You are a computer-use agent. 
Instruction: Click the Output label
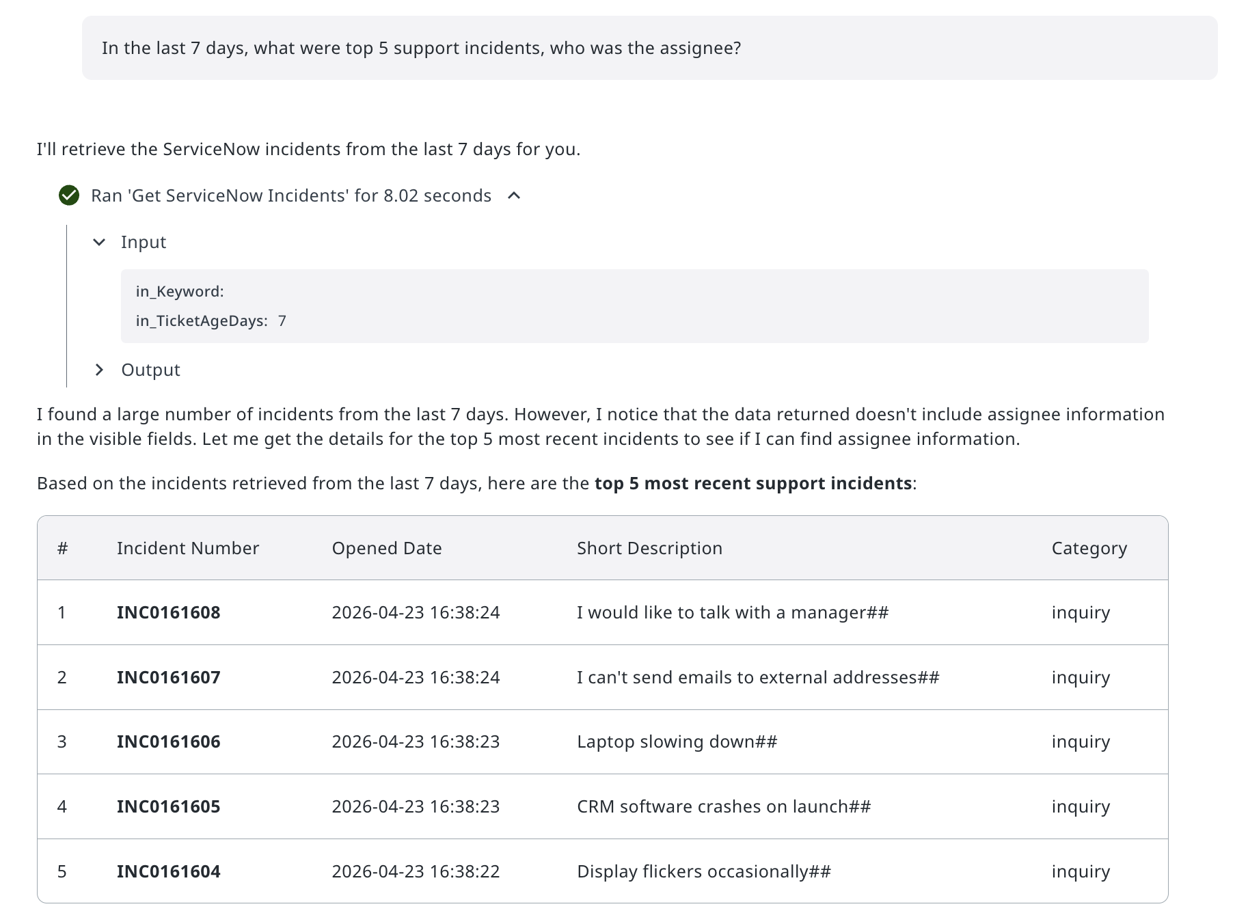tap(150, 370)
